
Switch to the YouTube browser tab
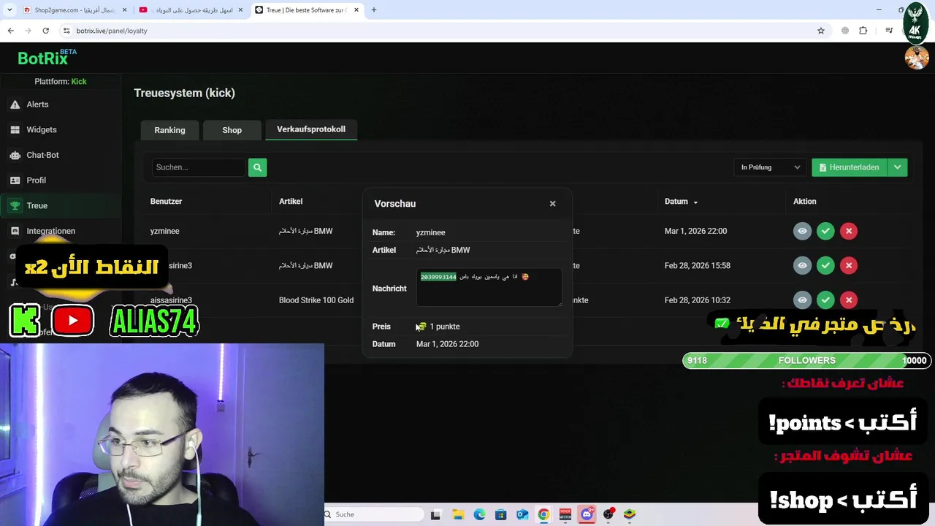[x=191, y=10]
